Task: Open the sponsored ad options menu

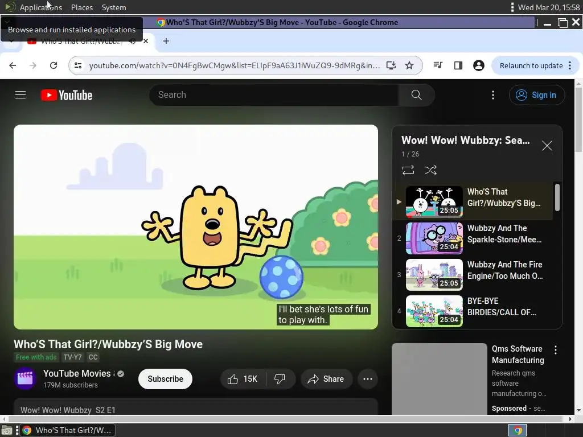Action: [x=556, y=350]
